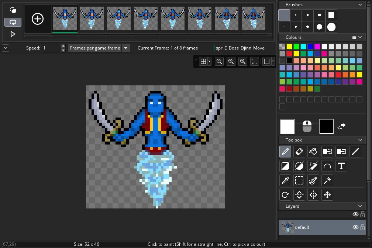Pick the Eyedropper colour picker tool
Screen dimensions: 372x248
point(285,180)
